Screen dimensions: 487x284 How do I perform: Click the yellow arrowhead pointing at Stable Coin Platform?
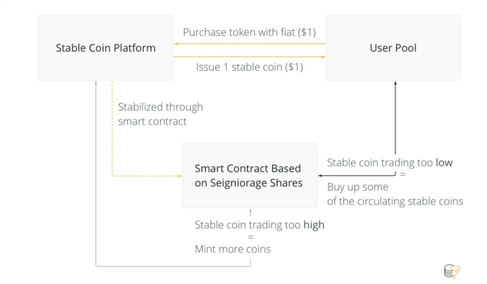[177, 43]
